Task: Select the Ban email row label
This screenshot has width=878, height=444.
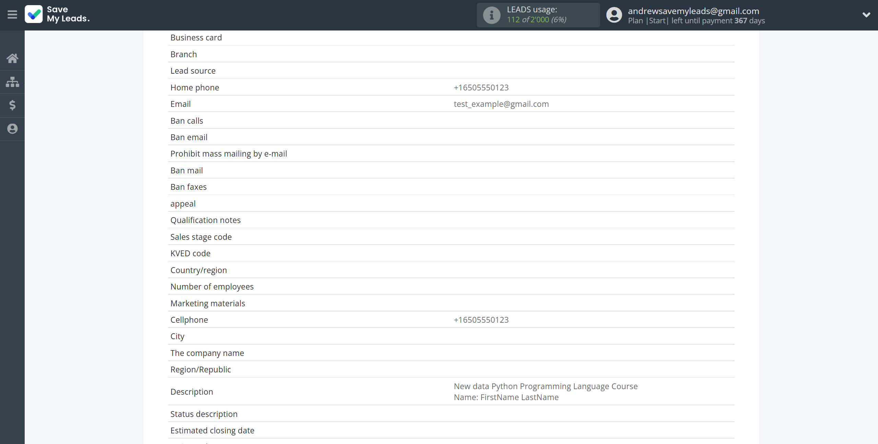Action: coord(189,137)
